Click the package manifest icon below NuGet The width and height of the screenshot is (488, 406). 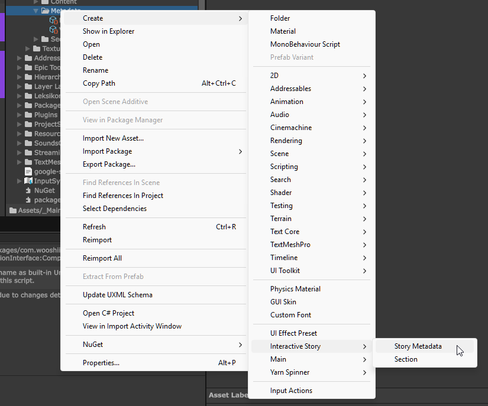click(x=28, y=200)
